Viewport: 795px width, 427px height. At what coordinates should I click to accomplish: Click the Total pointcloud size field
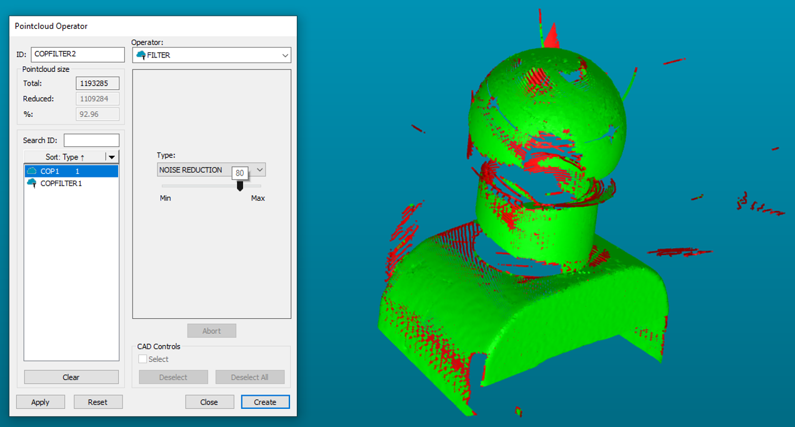coord(97,83)
